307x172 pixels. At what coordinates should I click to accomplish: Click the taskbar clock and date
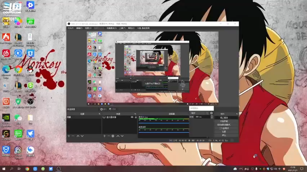[x=293, y=169]
